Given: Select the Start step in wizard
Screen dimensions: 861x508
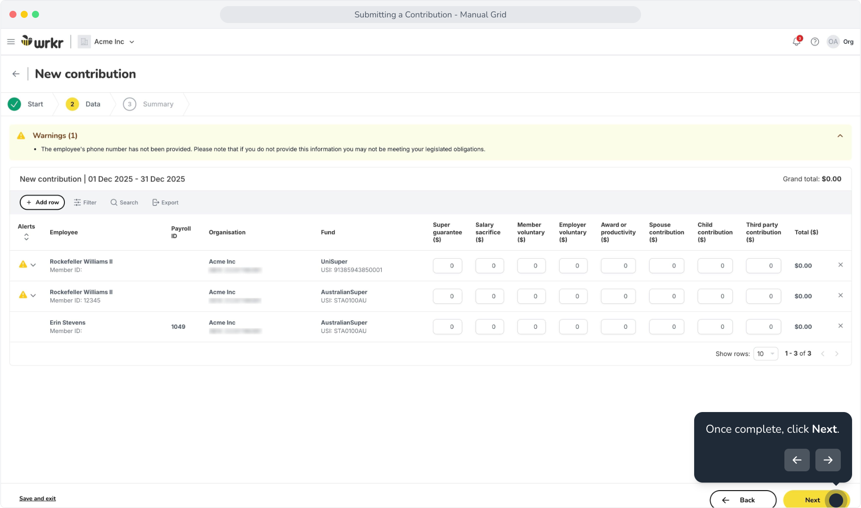Looking at the screenshot, I should (26, 104).
